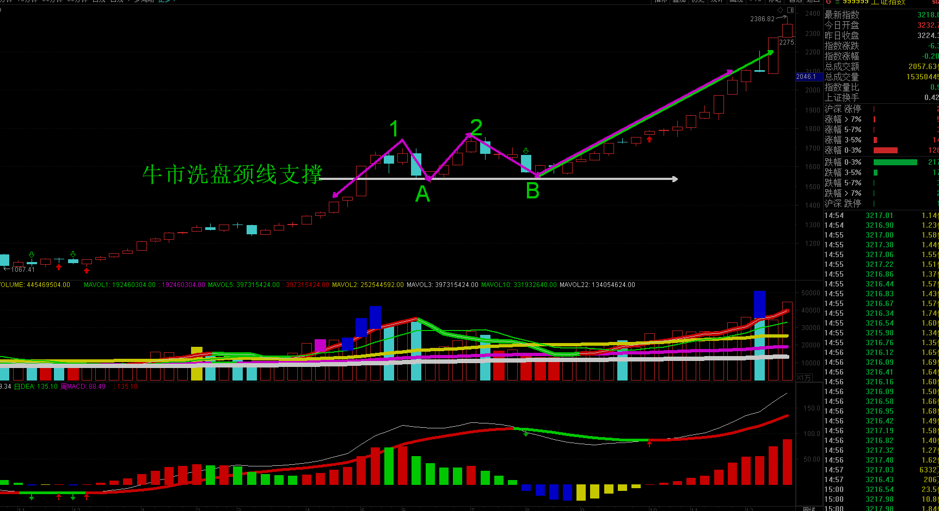Image resolution: width=939 pixels, height=511 pixels.
Task: Click the green sell arrow on the MACD line
Action: 525,433
